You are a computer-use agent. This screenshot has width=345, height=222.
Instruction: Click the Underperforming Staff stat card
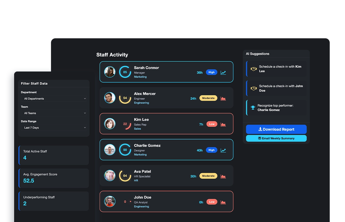click(x=54, y=201)
